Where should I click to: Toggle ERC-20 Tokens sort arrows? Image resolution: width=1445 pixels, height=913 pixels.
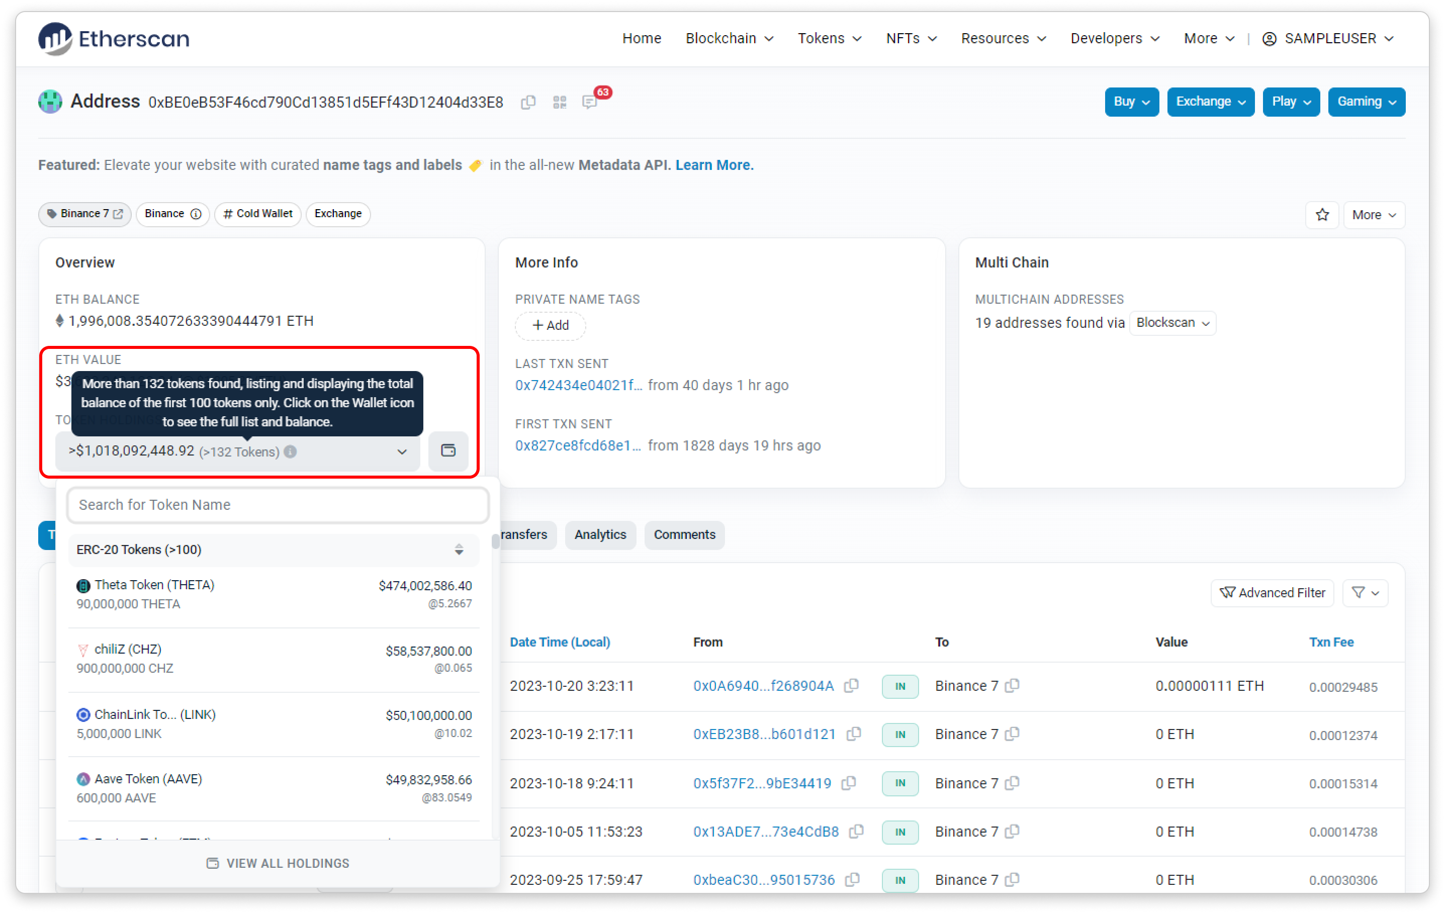459,550
